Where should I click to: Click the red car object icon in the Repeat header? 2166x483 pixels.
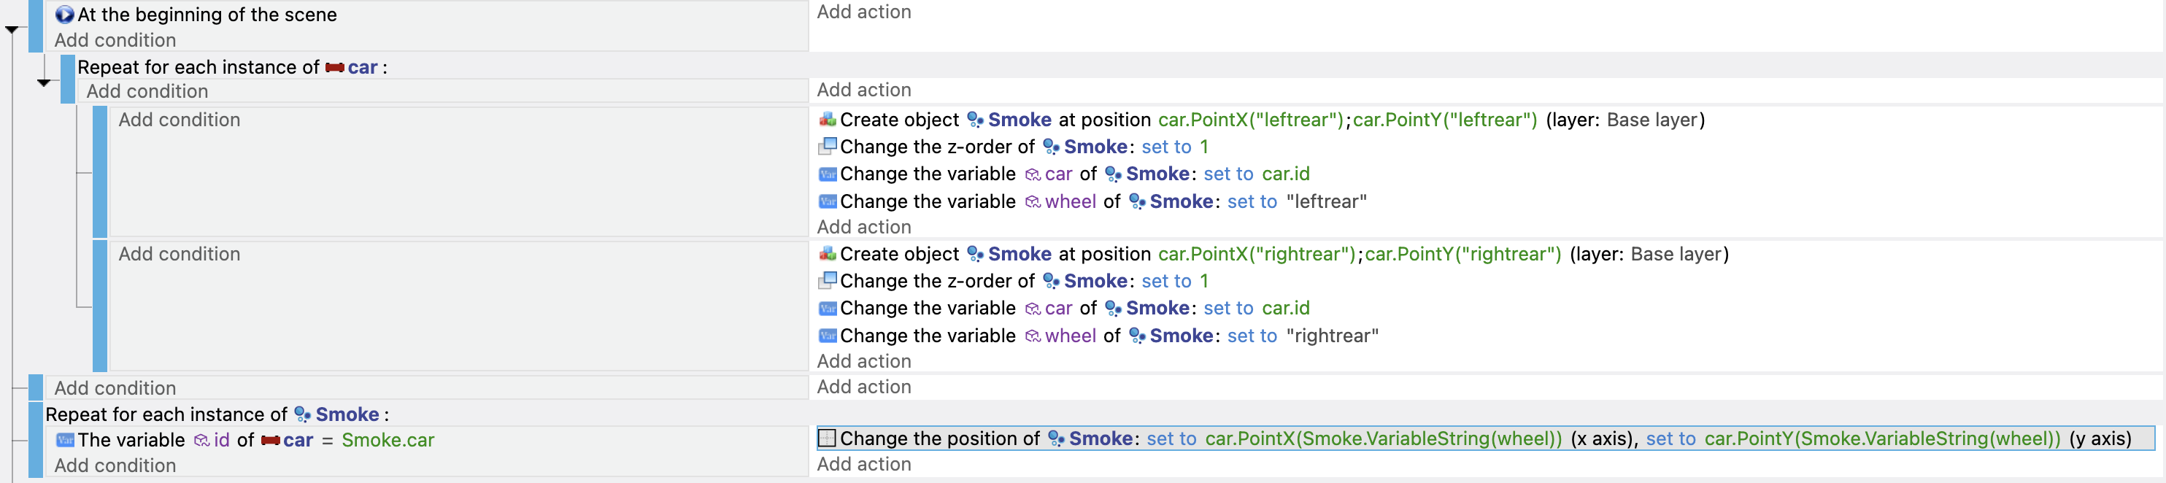tap(335, 67)
